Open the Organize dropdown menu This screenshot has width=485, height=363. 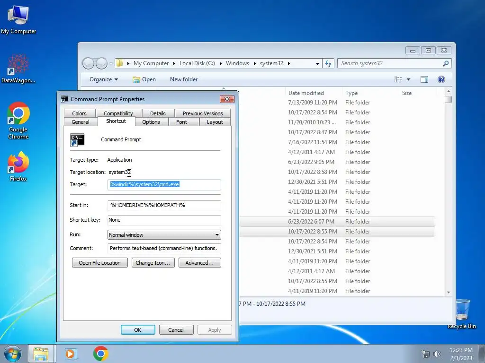pyautogui.click(x=104, y=79)
